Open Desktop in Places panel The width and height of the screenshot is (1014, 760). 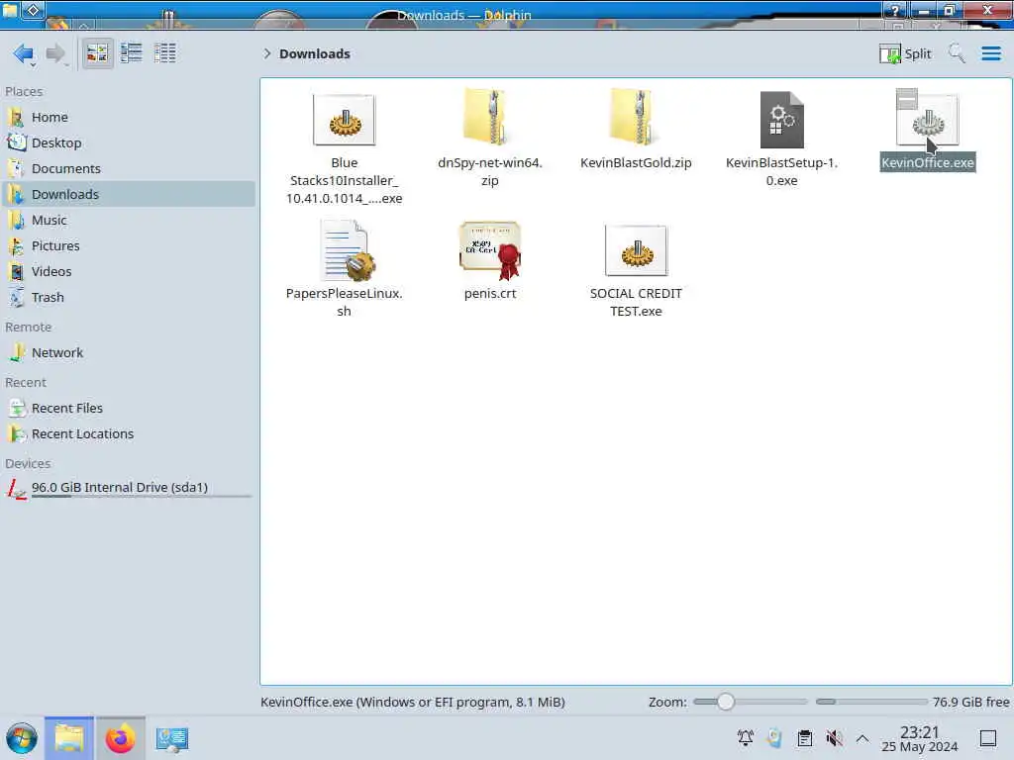[x=128, y=142]
